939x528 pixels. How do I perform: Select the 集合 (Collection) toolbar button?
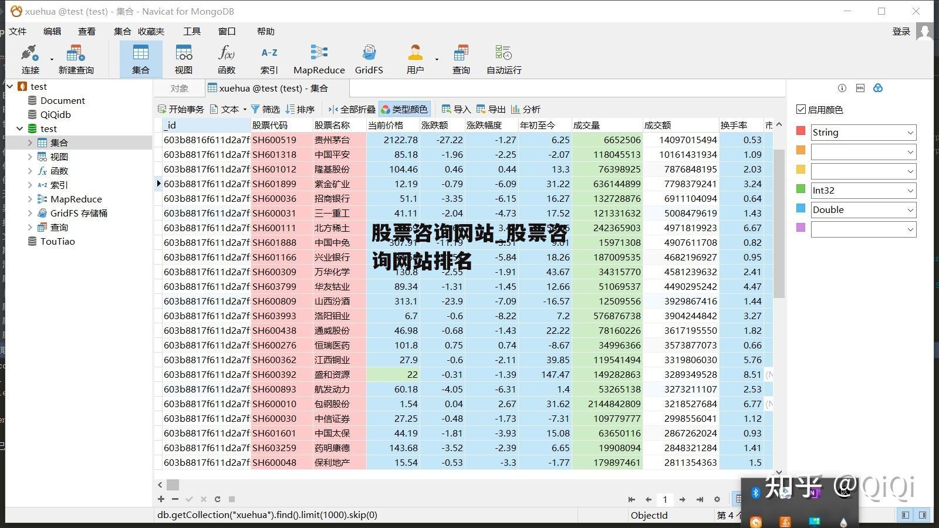tap(140, 59)
